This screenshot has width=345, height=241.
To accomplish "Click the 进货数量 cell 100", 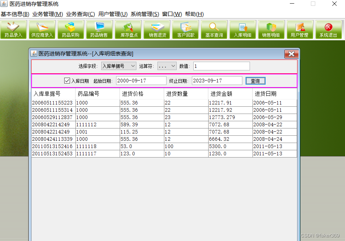I will click(x=186, y=146).
